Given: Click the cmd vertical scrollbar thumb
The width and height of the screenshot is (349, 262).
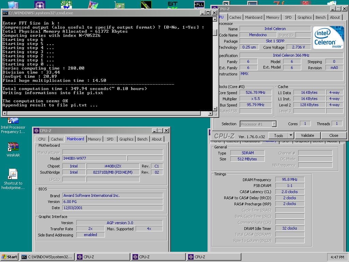Looking at the screenshot, I should [x=215, y=32].
